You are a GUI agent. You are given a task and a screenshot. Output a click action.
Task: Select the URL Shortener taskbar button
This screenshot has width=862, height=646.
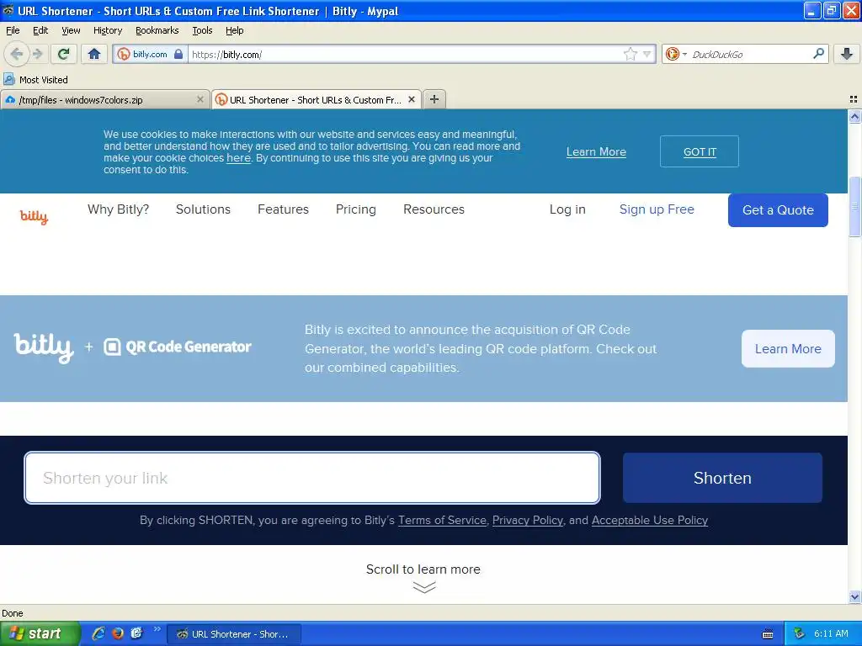click(234, 634)
